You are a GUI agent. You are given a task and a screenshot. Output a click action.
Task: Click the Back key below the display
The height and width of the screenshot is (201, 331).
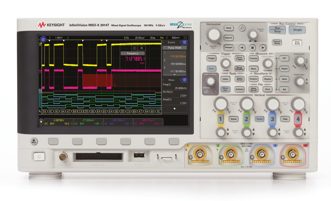[x=34, y=141]
